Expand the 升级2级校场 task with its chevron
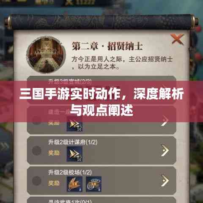 coord(165,181)
